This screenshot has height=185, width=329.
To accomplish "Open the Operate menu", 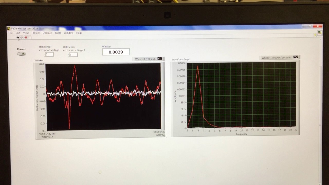I will [47, 33].
